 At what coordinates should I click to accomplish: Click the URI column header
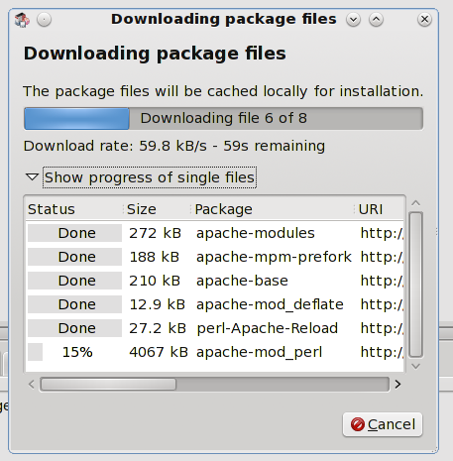coord(379,209)
